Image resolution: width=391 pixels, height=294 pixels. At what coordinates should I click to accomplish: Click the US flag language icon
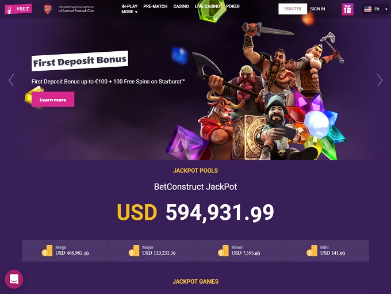tap(368, 9)
